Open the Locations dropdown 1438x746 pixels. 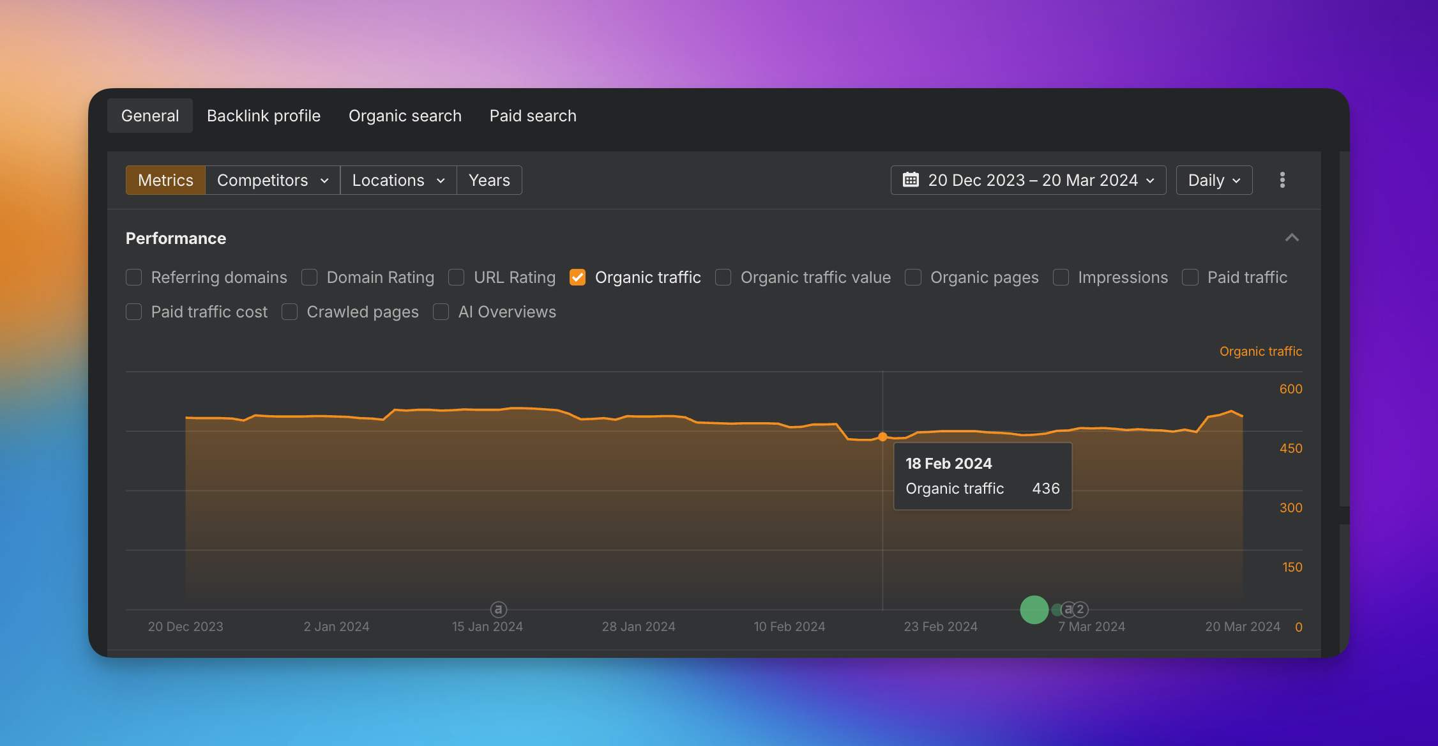point(398,180)
